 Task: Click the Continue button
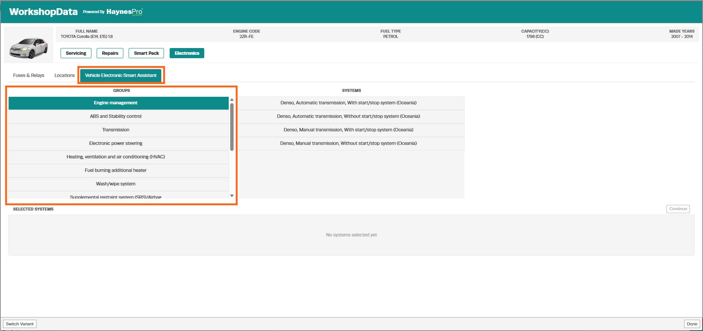678,209
